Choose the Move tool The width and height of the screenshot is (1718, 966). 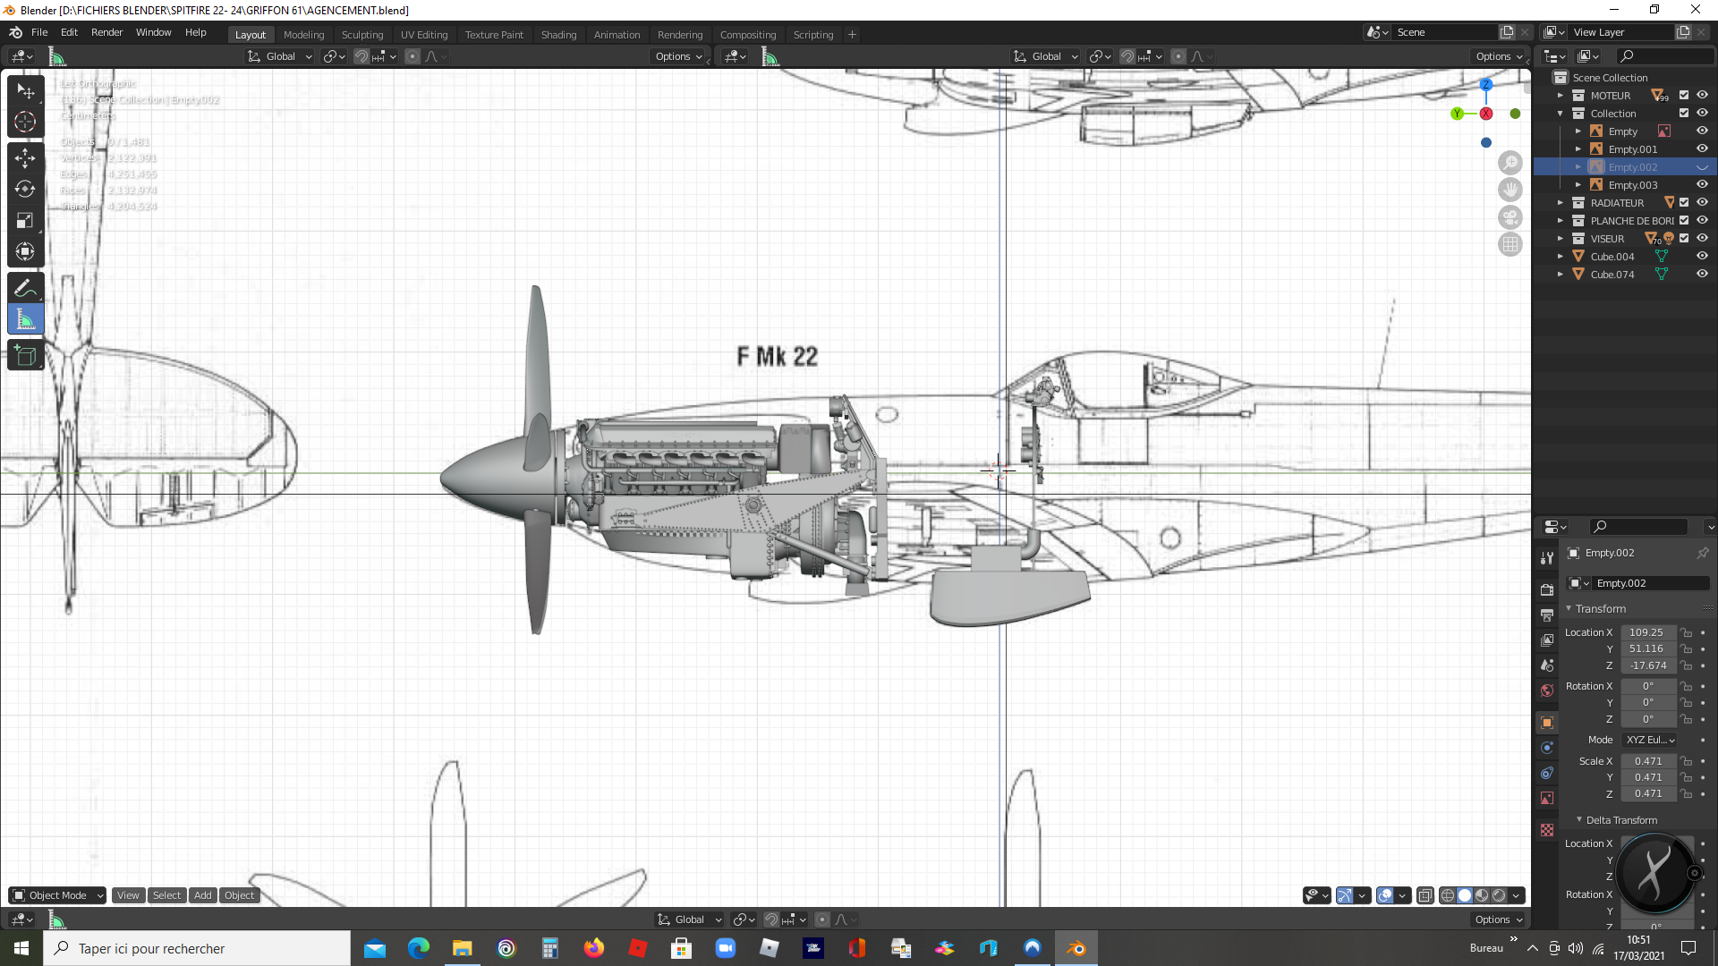click(25, 158)
